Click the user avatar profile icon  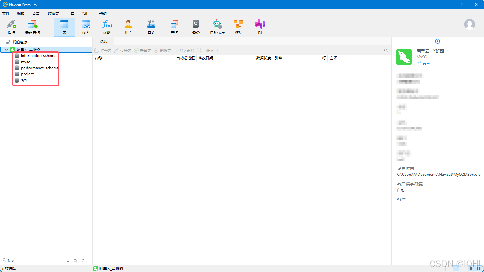click(470, 24)
